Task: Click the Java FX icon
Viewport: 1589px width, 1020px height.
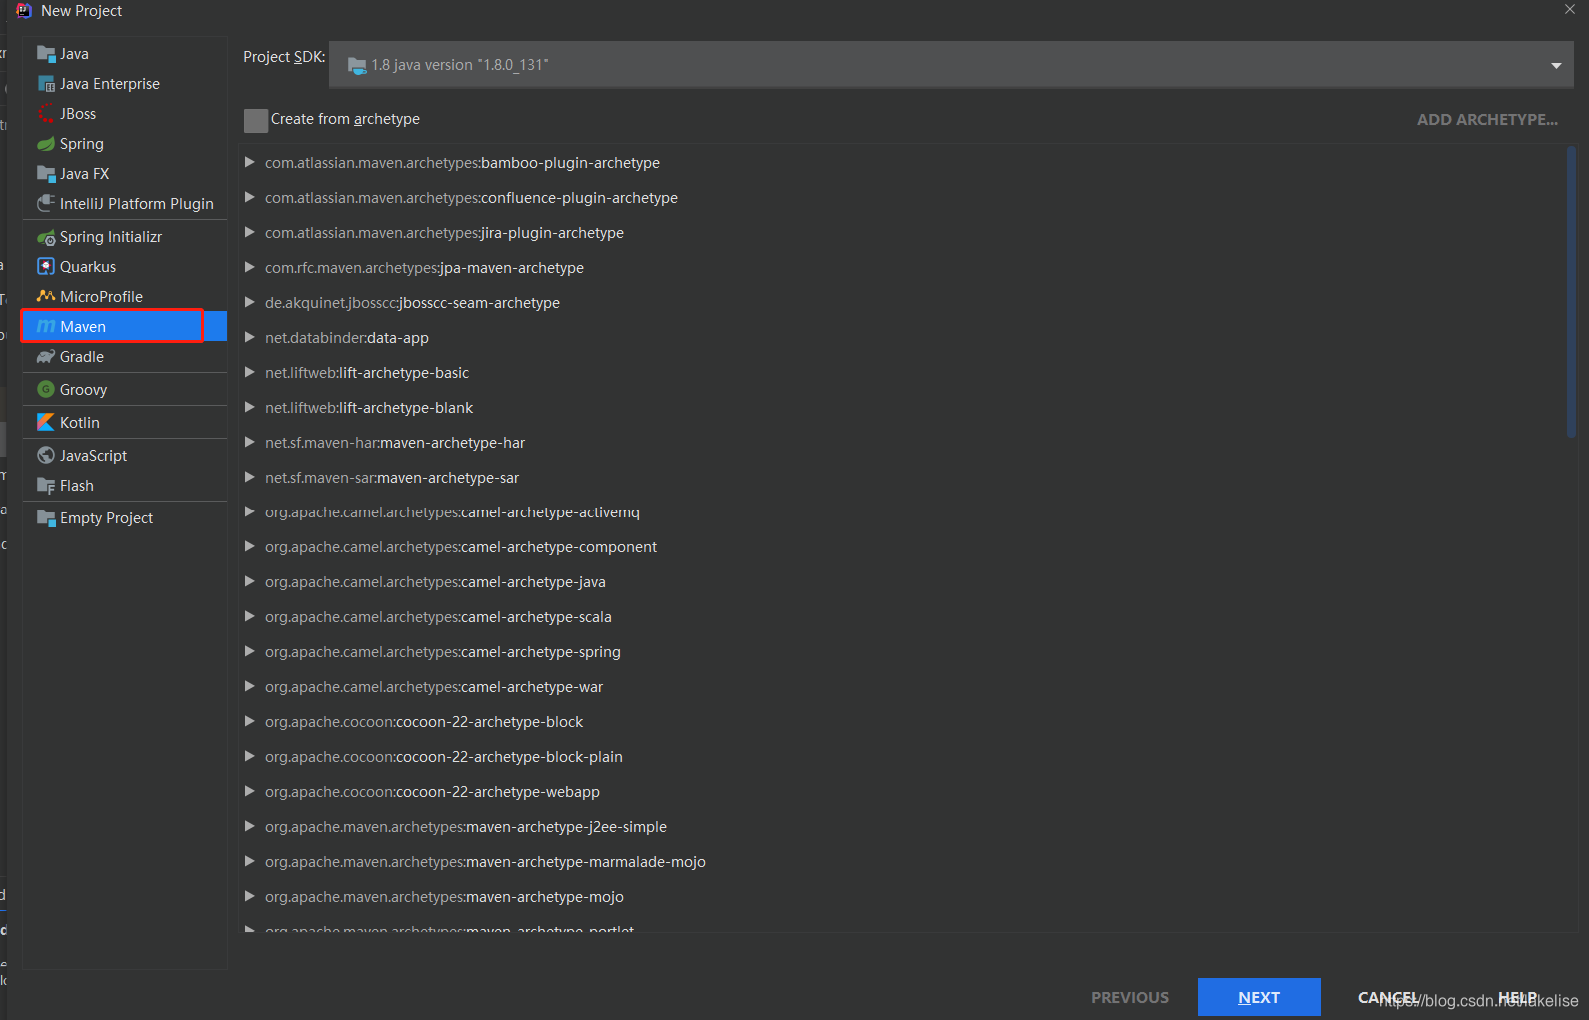Action: (46, 174)
